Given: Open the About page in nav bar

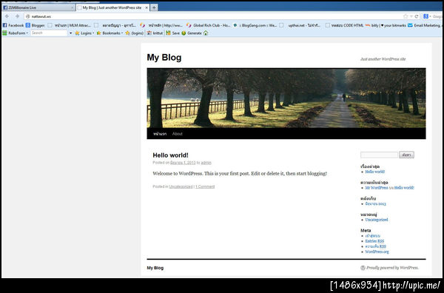Looking at the screenshot, I should coord(178,134).
